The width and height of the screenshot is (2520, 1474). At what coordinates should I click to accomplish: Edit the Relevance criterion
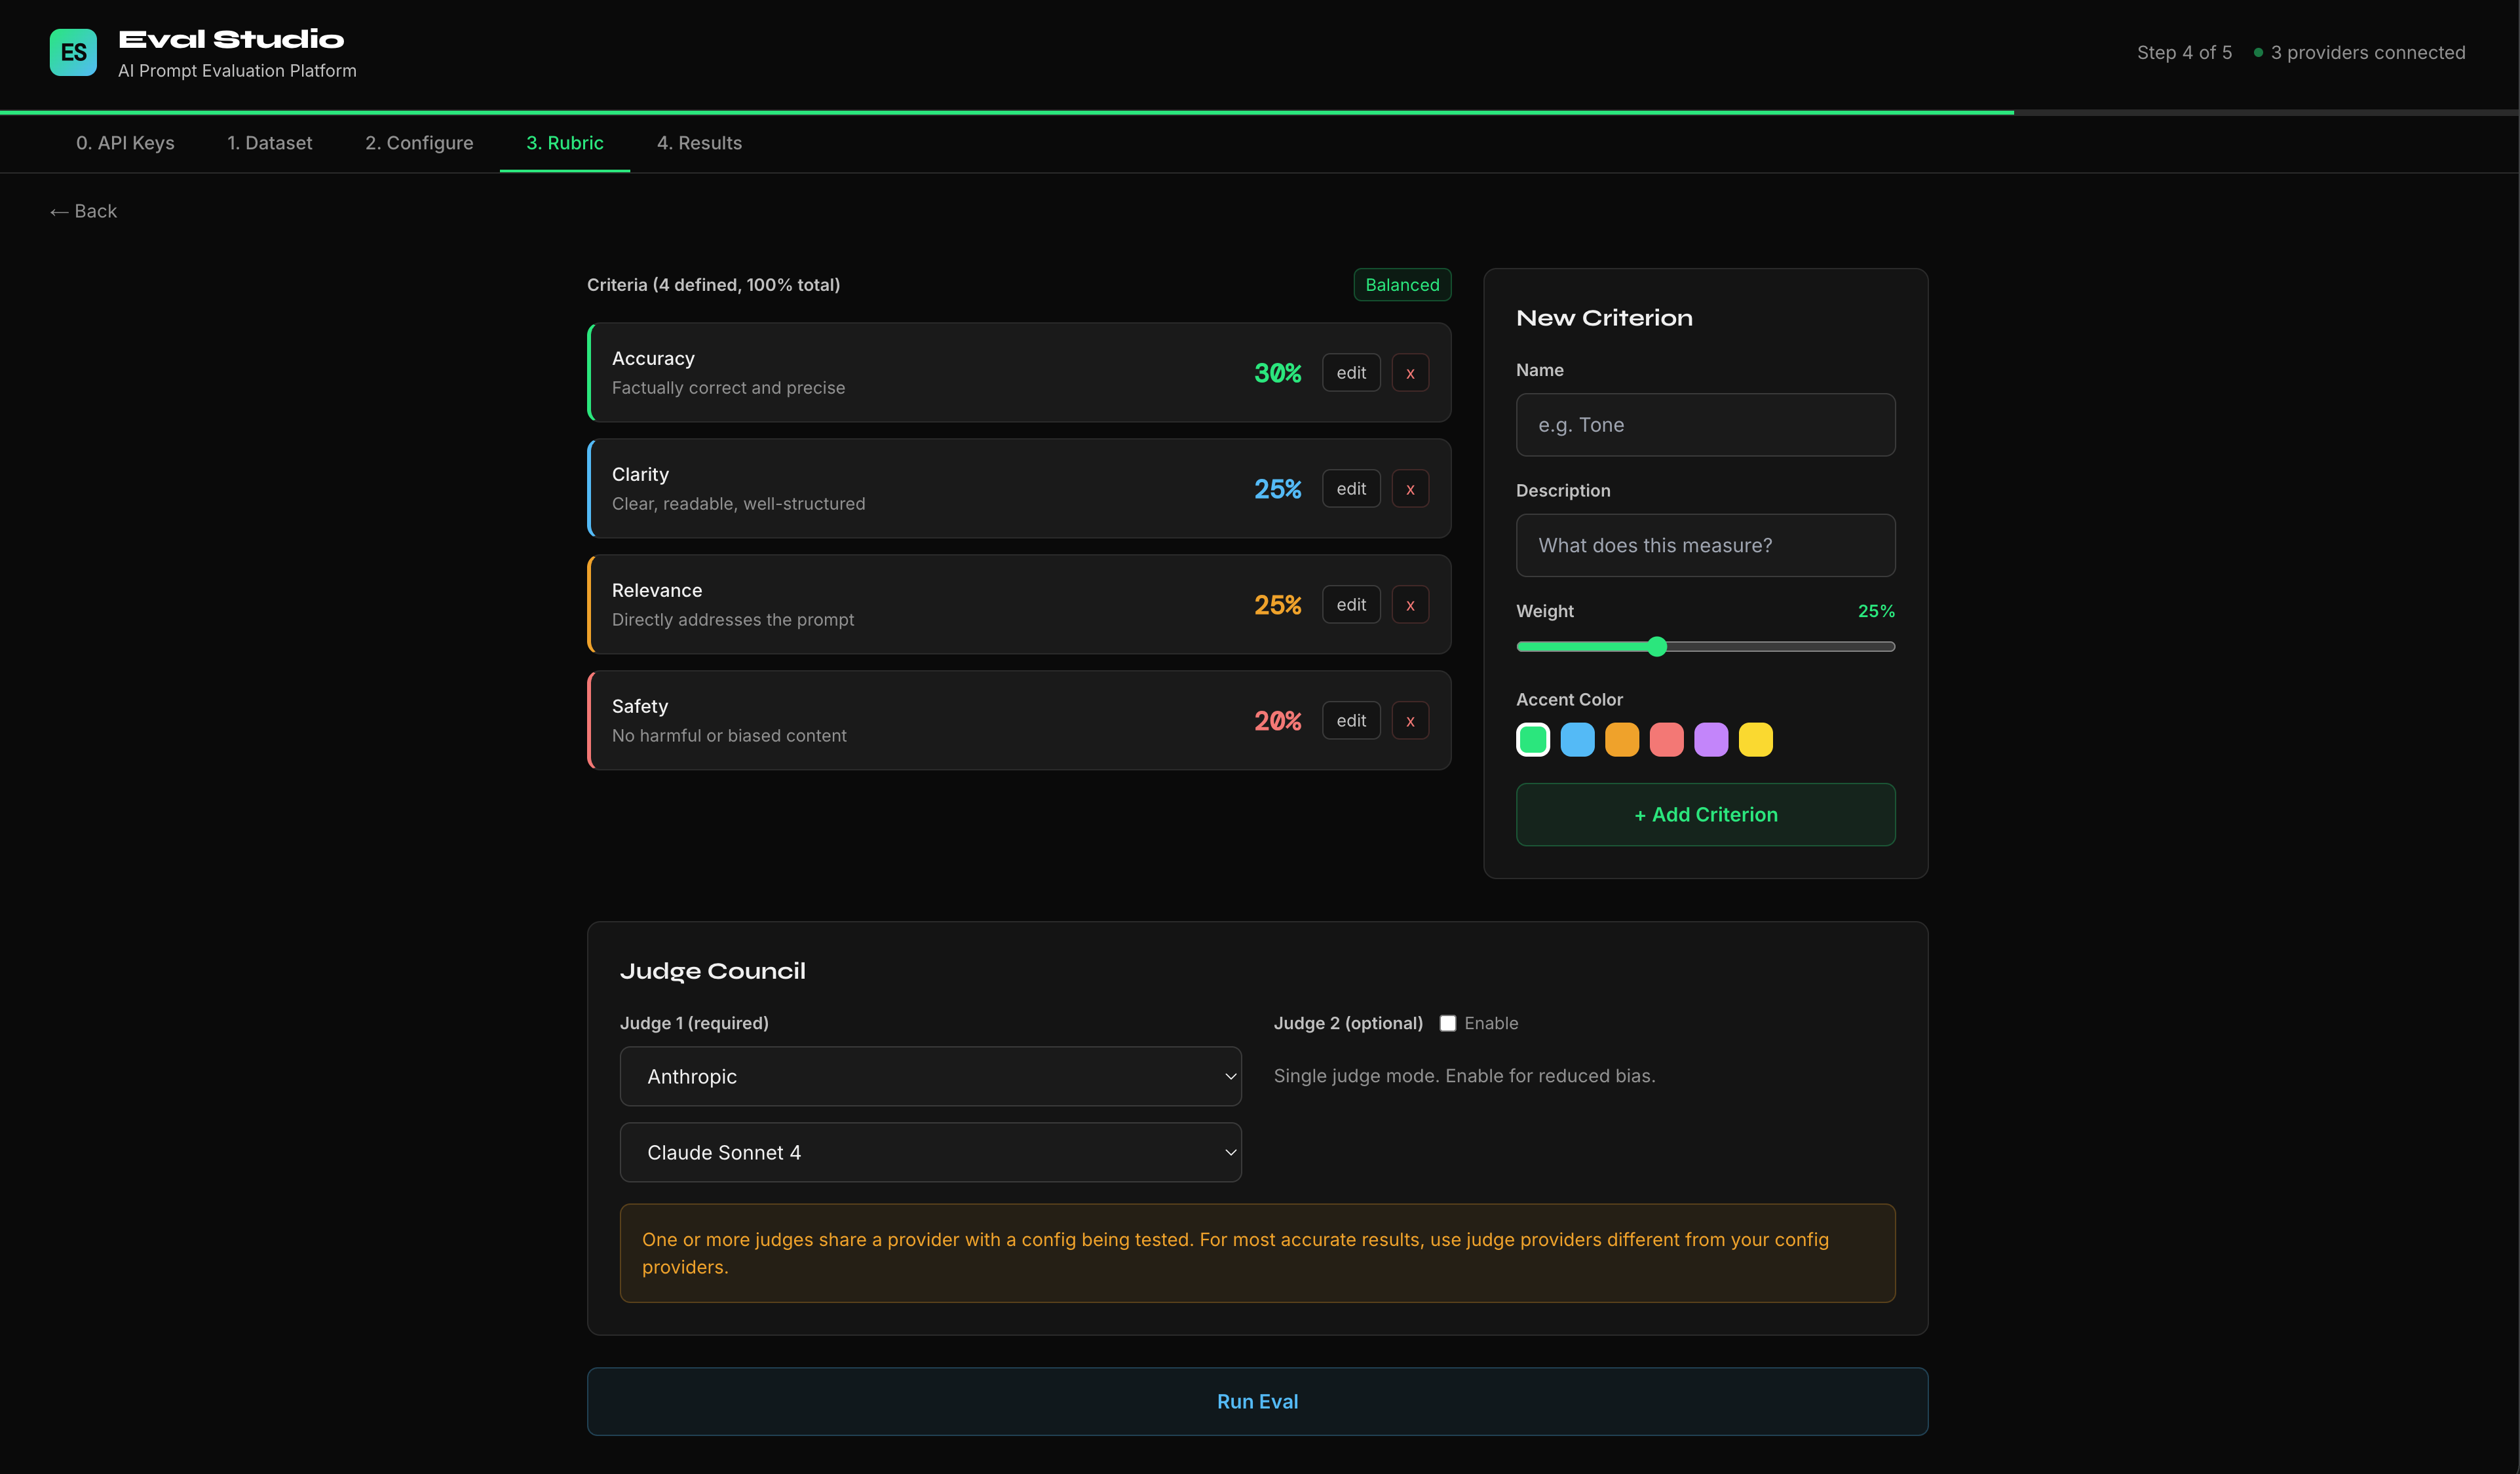(1351, 605)
